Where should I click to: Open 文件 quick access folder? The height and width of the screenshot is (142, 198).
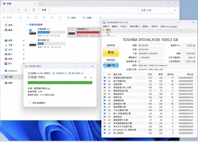[x=9, y=50]
